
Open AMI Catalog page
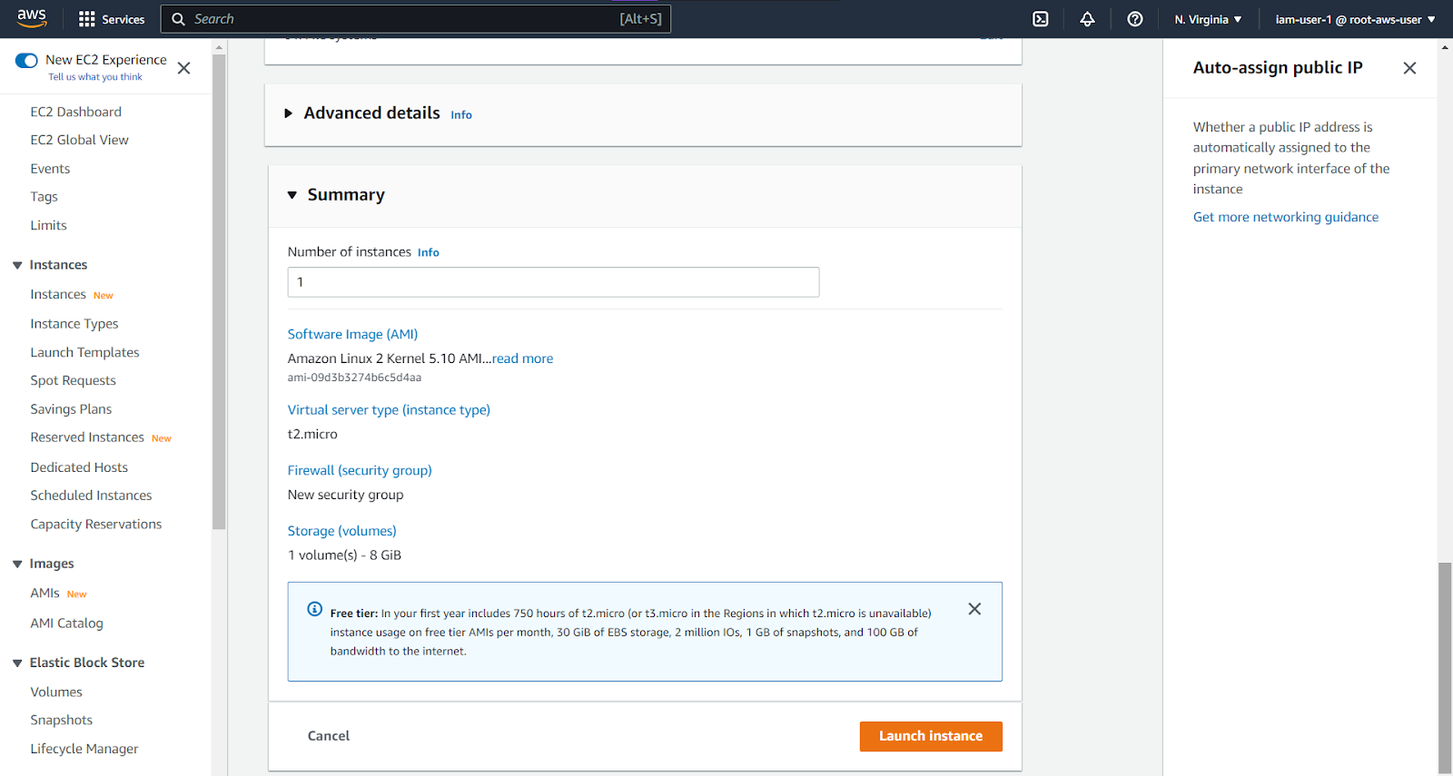click(66, 624)
